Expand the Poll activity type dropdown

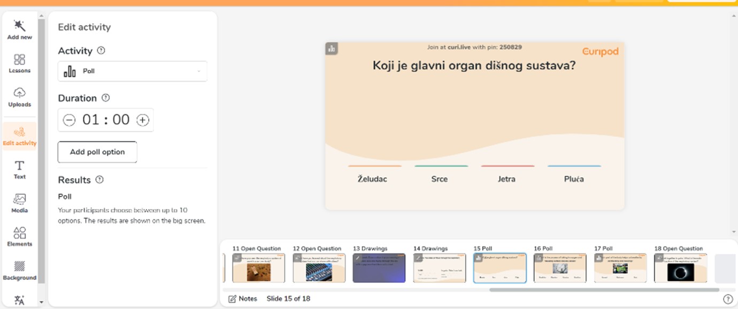(x=132, y=71)
